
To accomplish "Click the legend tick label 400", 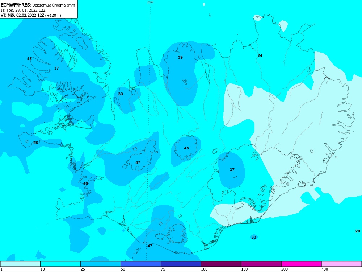I will coord(325,269).
